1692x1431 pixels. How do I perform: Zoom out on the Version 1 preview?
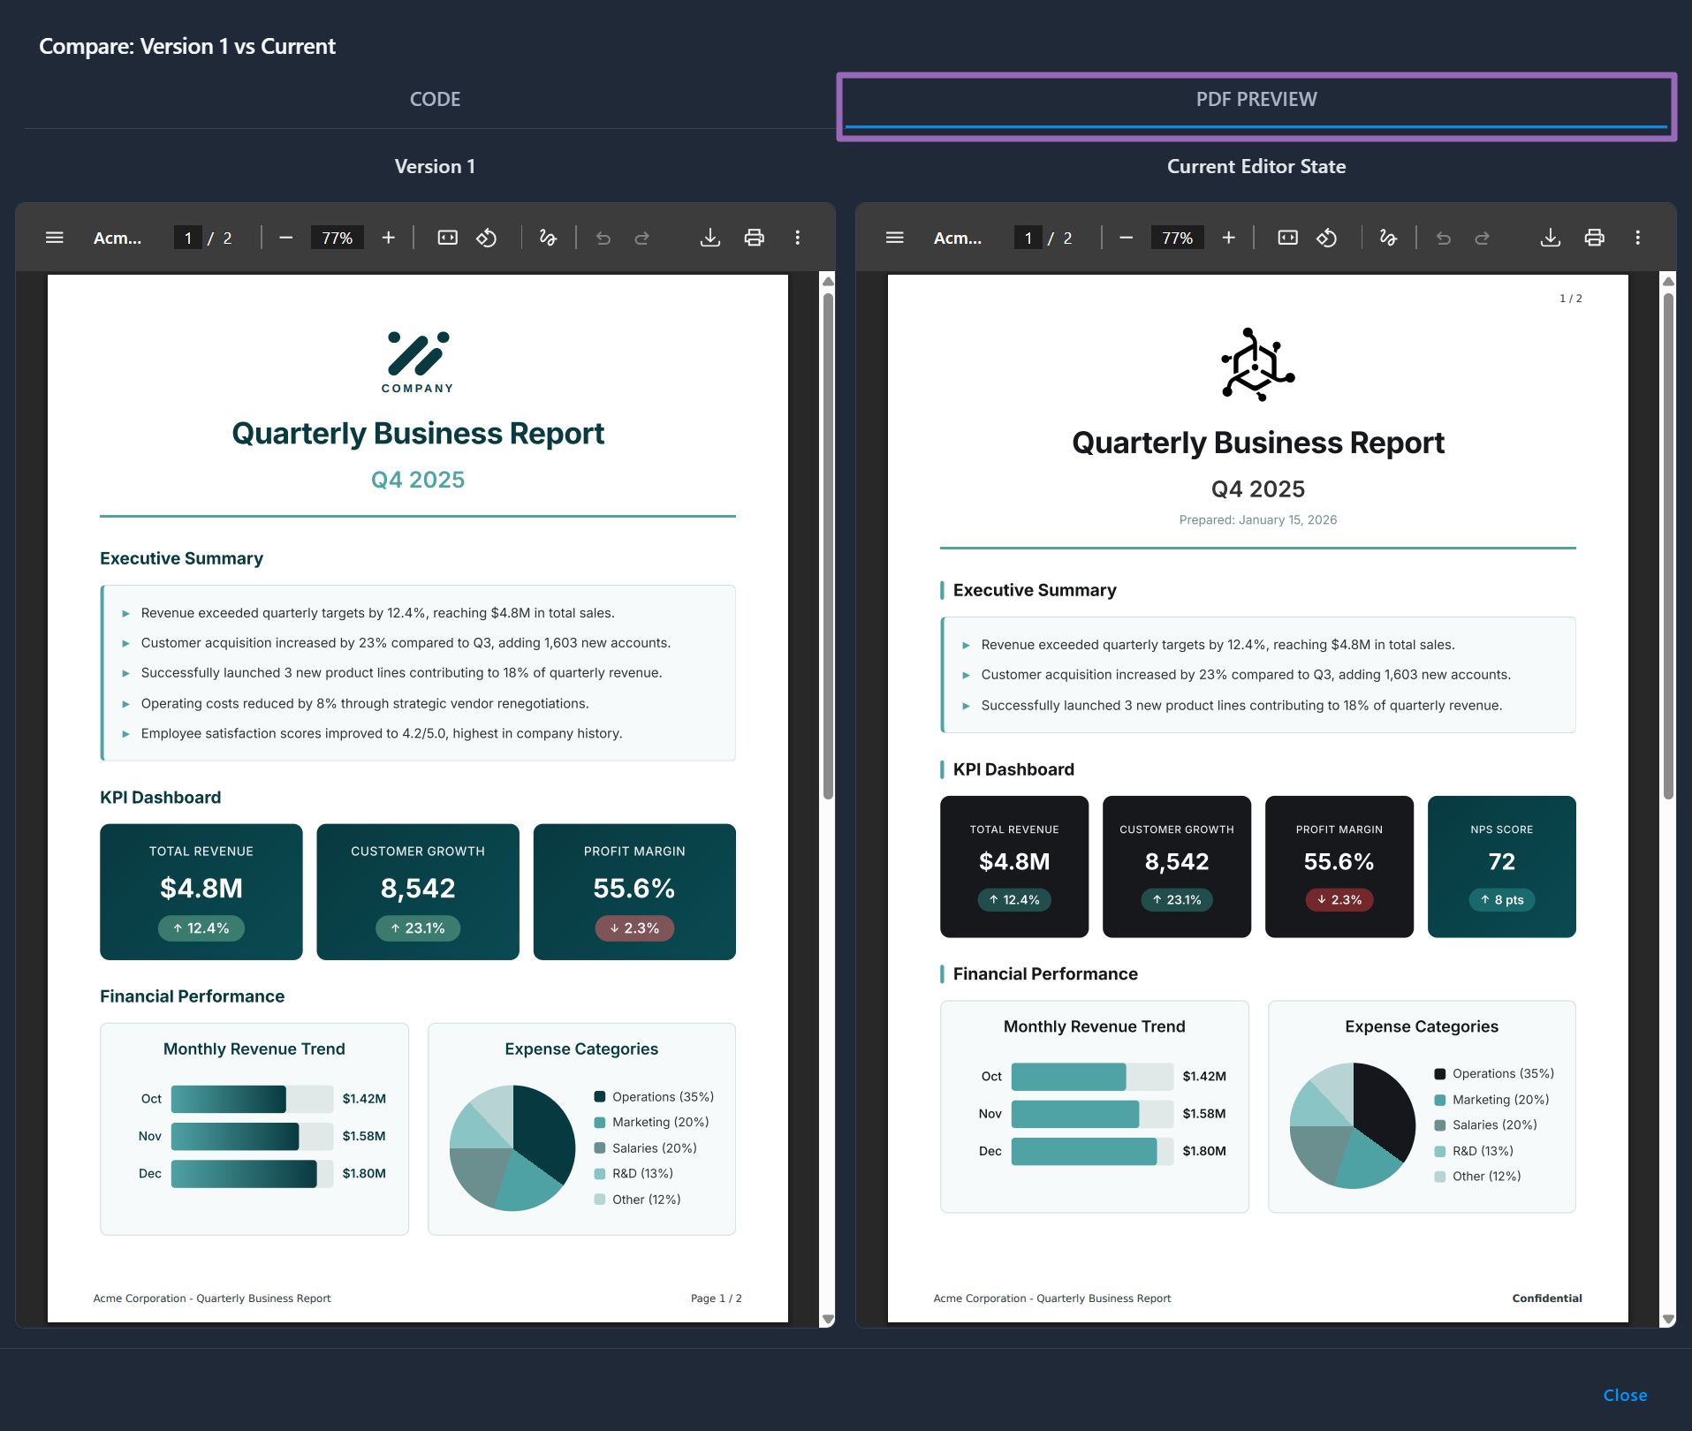[x=285, y=237]
